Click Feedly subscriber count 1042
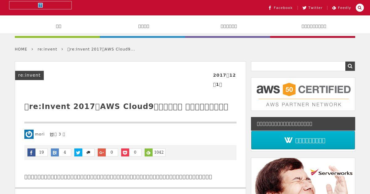This screenshot has height=194, width=370. coord(159,152)
